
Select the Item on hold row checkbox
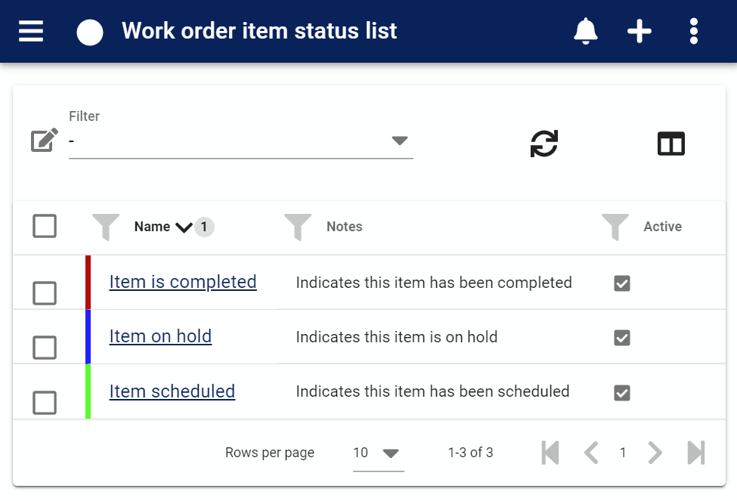pyautogui.click(x=45, y=348)
